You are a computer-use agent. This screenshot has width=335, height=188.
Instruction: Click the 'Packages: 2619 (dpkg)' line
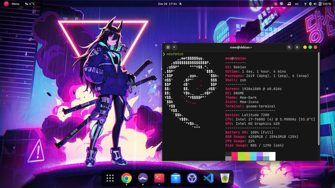tap(267, 76)
